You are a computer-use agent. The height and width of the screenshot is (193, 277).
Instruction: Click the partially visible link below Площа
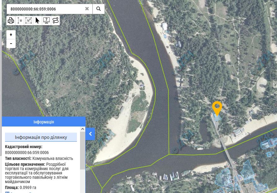19,192
